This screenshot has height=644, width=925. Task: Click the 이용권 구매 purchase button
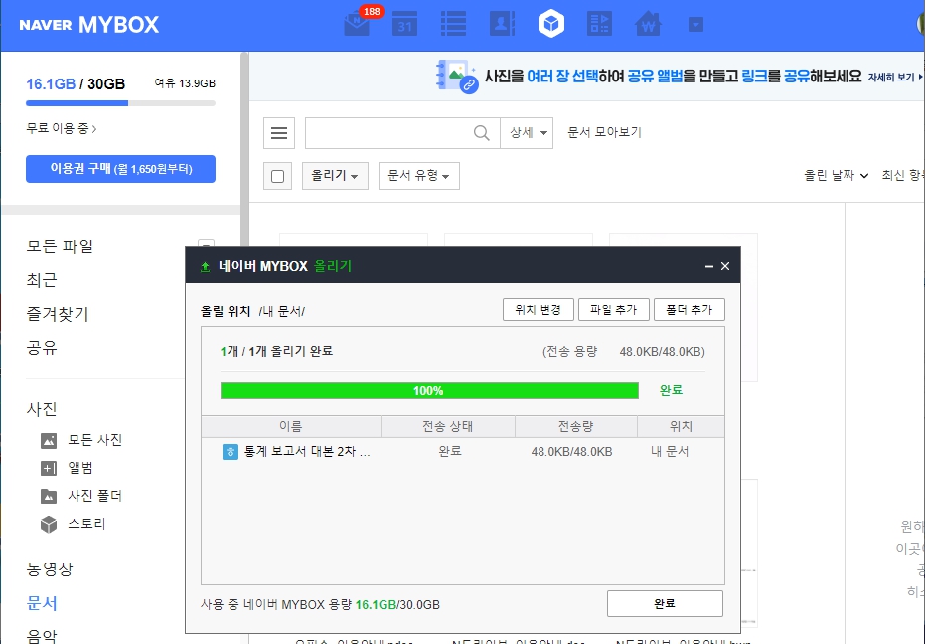[x=120, y=169]
